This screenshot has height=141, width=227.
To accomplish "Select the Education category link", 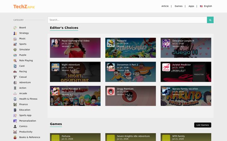I will (x=25, y=110).
